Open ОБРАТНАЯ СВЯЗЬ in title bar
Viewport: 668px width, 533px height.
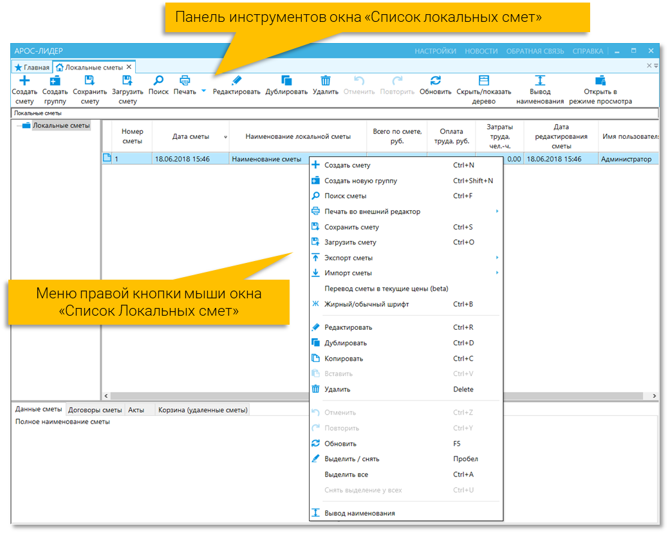pos(535,51)
